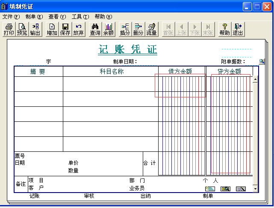Show 余额 (Balance) chart icon
The height and width of the screenshot is (208, 274).
pyautogui.click(x=108, y=29)
